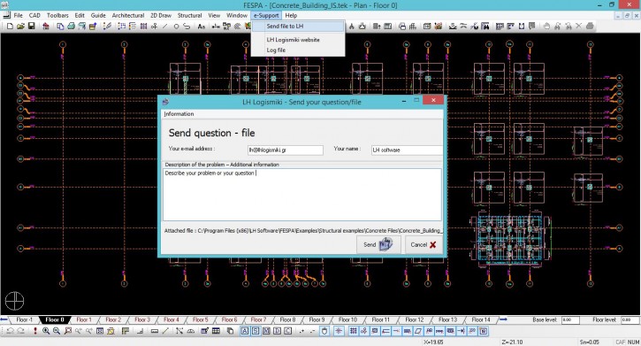Viewport: 641px width, 346px height.
Task: Open the Structural menu
Action: pyautogui.click(x=189, y=15)
